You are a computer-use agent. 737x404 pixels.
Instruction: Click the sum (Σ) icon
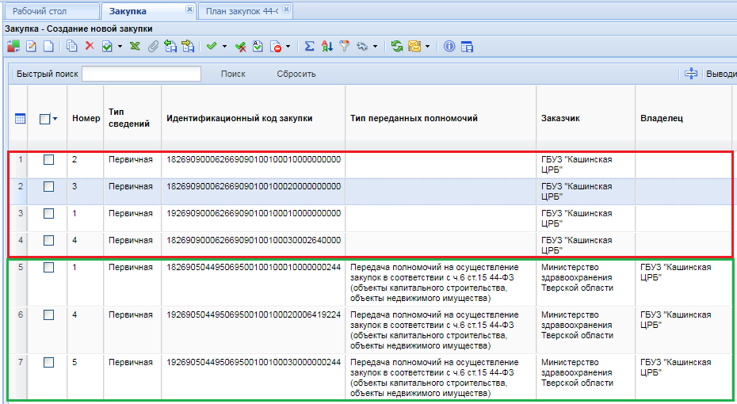pyautogui.click(x=310, y=47)
